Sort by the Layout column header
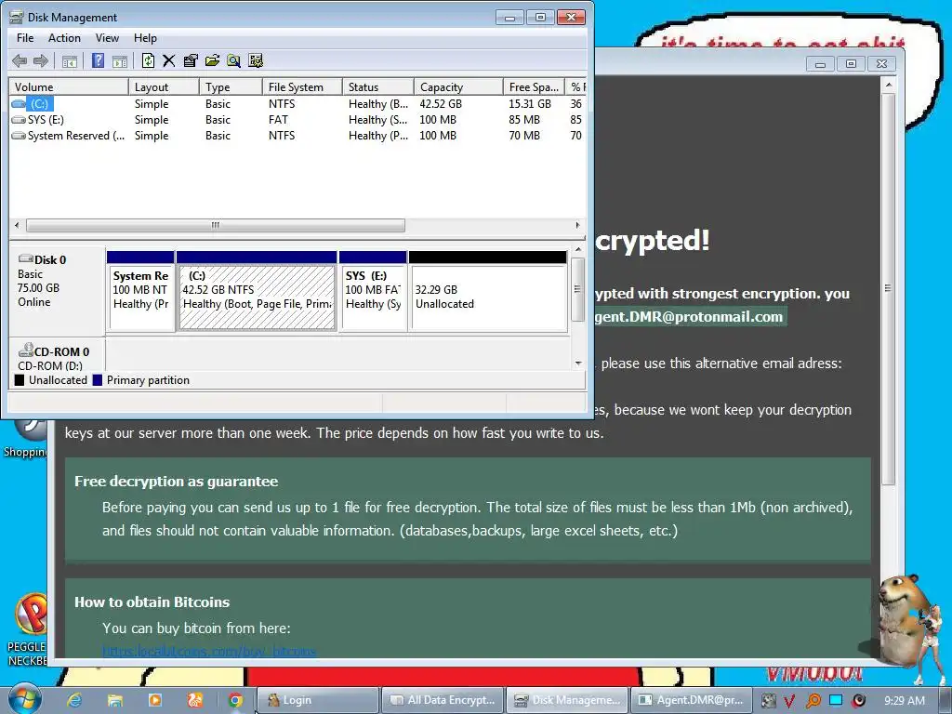Viewport: 952px width, 714px height. 164,86
